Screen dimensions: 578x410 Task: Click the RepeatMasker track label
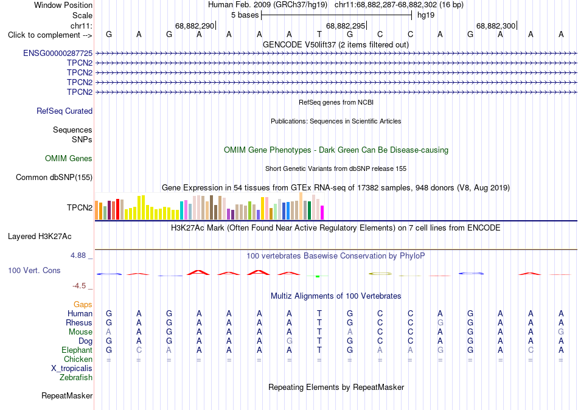[67, 395]
